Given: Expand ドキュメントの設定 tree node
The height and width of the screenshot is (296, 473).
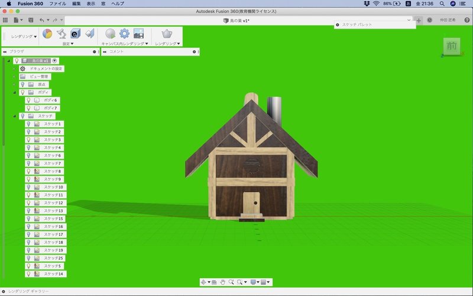Looking at the screenshot, I should (14, 69).
